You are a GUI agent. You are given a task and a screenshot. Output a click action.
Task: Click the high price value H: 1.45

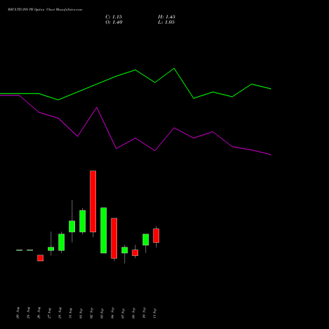click(x=166, y=17)
